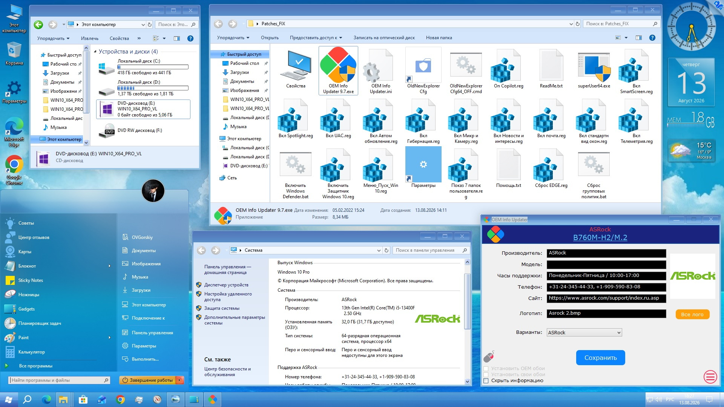Open the view options dropdown in Patches_FIX

(626, 38)
